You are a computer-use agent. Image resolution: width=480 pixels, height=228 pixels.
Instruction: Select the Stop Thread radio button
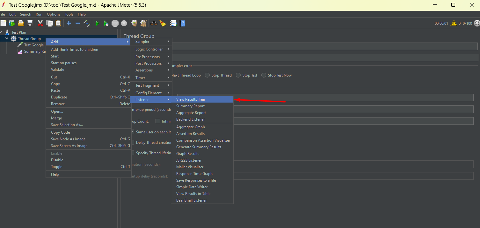point(207,75)
